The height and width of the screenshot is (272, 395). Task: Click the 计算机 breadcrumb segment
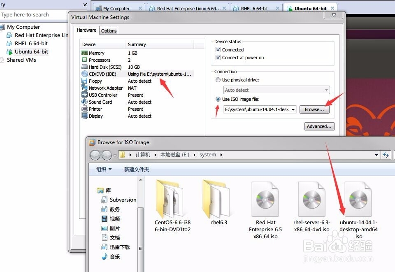point(143,155)
